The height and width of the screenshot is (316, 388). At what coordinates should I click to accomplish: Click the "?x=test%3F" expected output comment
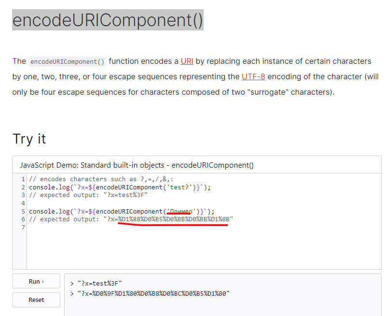click(88, 195)
